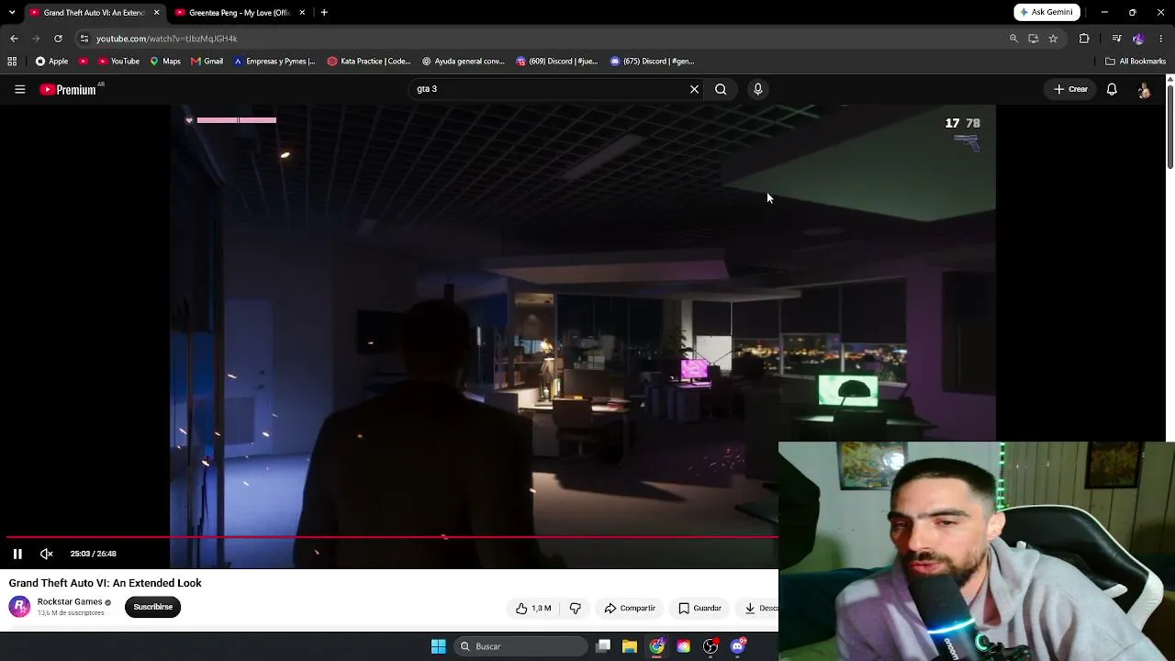Open the Chrome profile avatar
This screenshot has height=661, width=1175.
1138,39
